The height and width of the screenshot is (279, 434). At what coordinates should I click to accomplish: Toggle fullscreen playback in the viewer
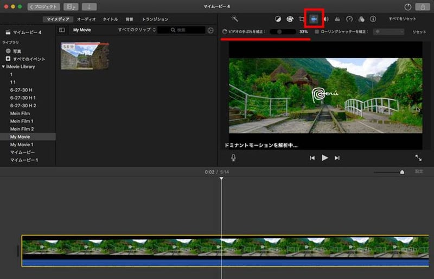tap(418, 158)
